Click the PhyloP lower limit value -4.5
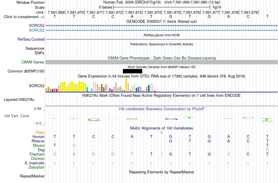278x183 pixels. pos(38,123)
